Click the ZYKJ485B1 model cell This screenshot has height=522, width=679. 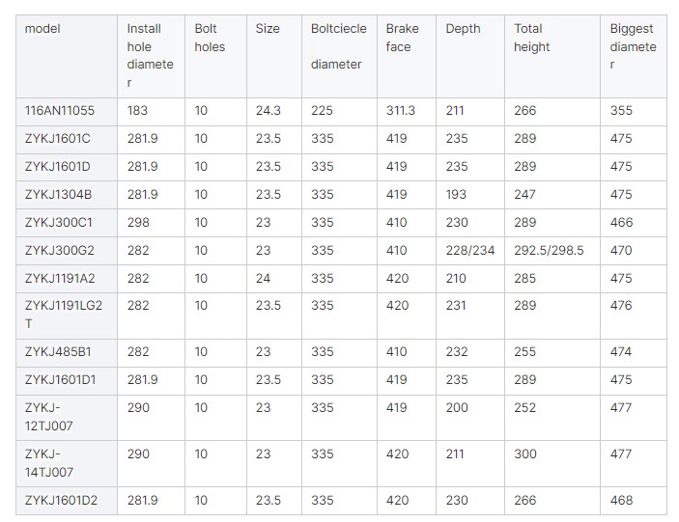[58, 352]
